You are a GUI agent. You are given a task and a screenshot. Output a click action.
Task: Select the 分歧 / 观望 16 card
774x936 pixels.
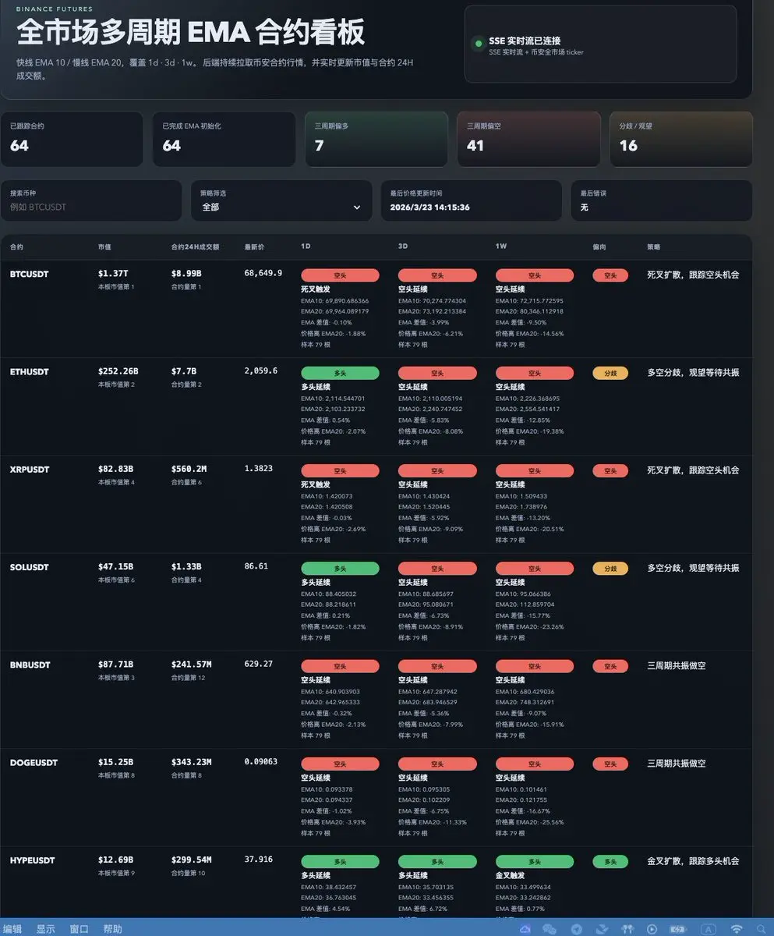(681, 139)
